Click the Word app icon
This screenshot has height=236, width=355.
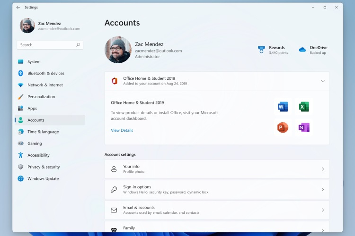[x=283, y=107]
